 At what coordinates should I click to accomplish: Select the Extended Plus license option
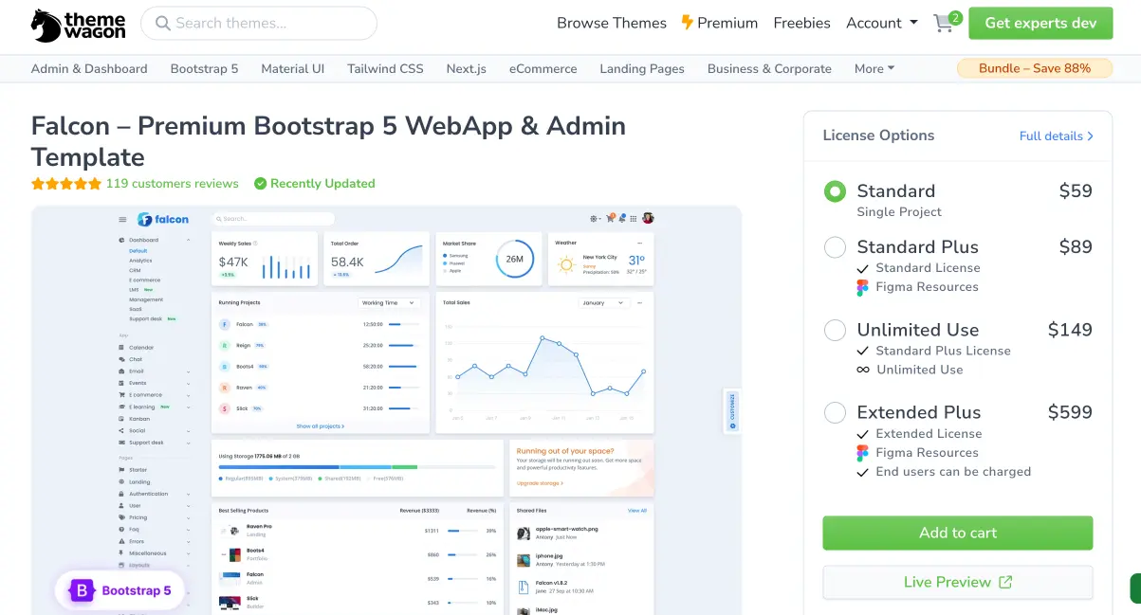(835, 413)
